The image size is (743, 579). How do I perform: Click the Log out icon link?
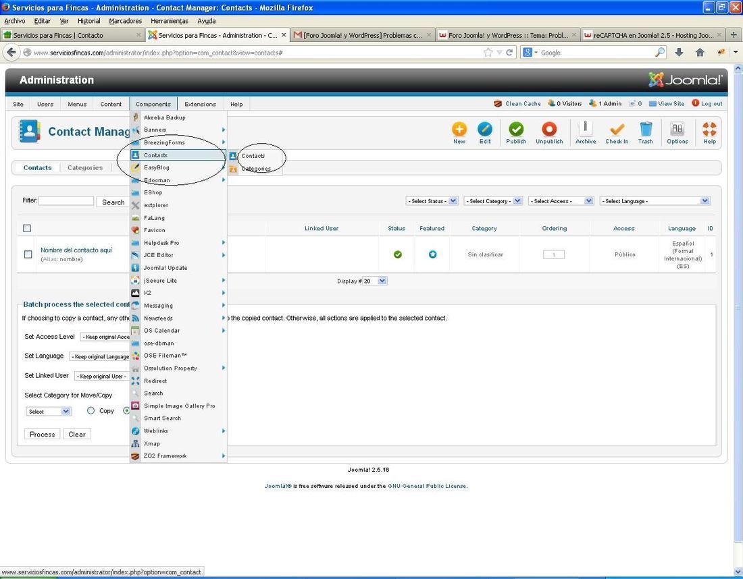pyautogui.click(x=707, y=103)
